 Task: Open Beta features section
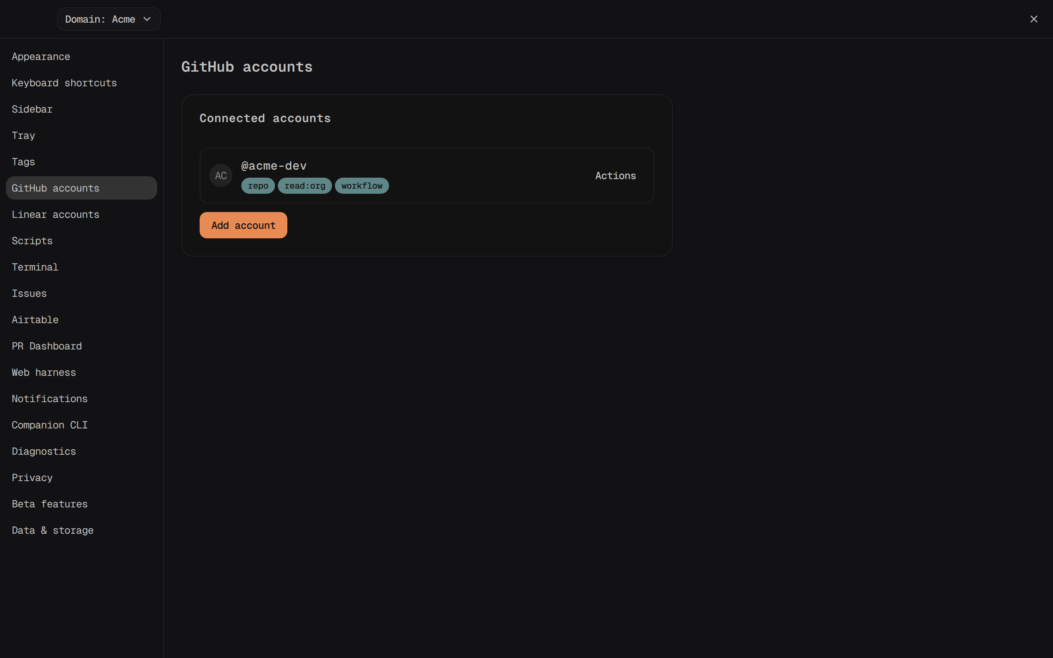coord(82,504)
